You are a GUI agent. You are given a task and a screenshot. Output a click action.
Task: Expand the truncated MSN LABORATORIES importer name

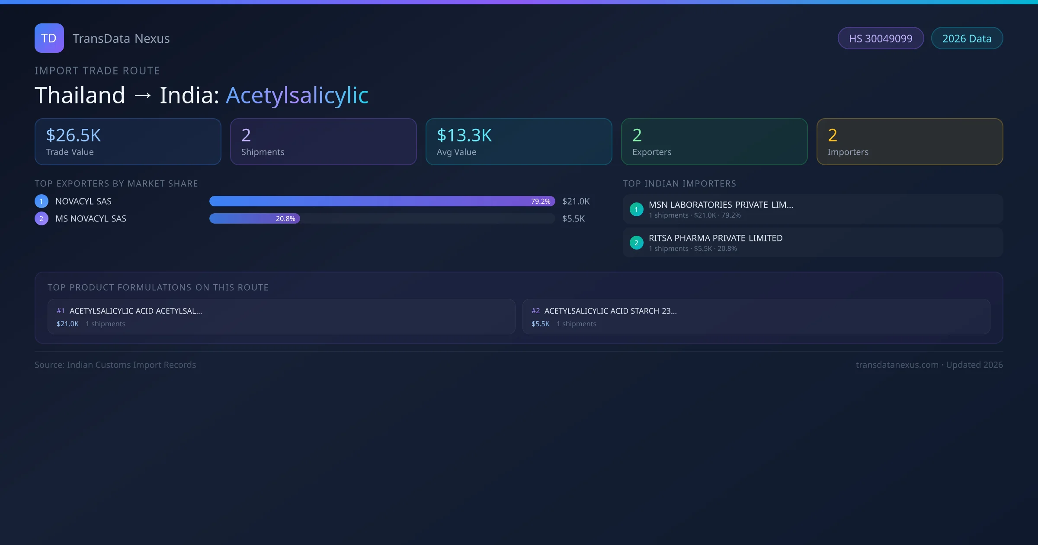[x=721, y=205]
